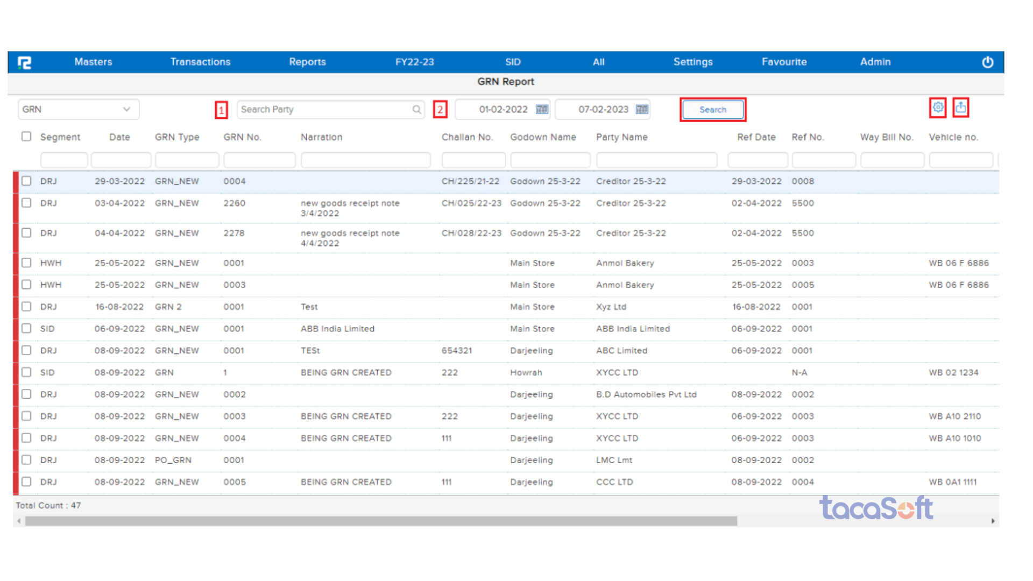Click the GRN No. column filter box
This screenshot has width=1033, height=581.
[259, 160]
